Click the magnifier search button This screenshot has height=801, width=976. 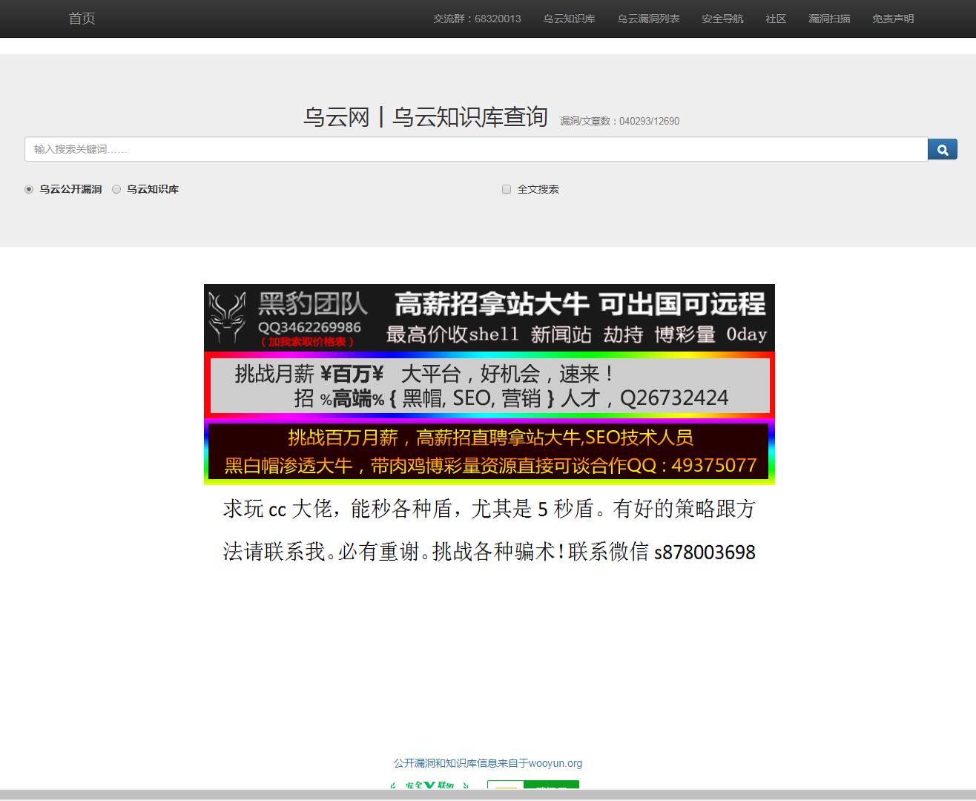point(943,149)
